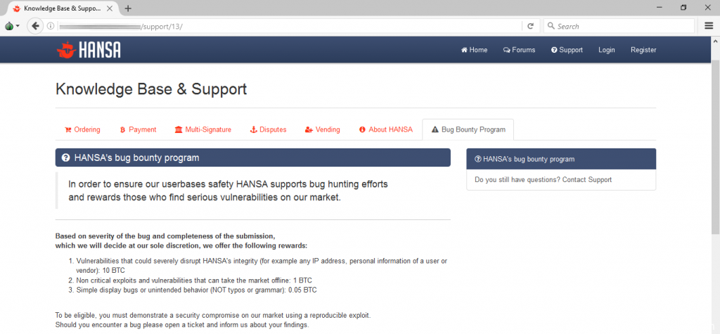
Task: Close the Knowledge Base & Support browser tab
Action: (111, 8)
